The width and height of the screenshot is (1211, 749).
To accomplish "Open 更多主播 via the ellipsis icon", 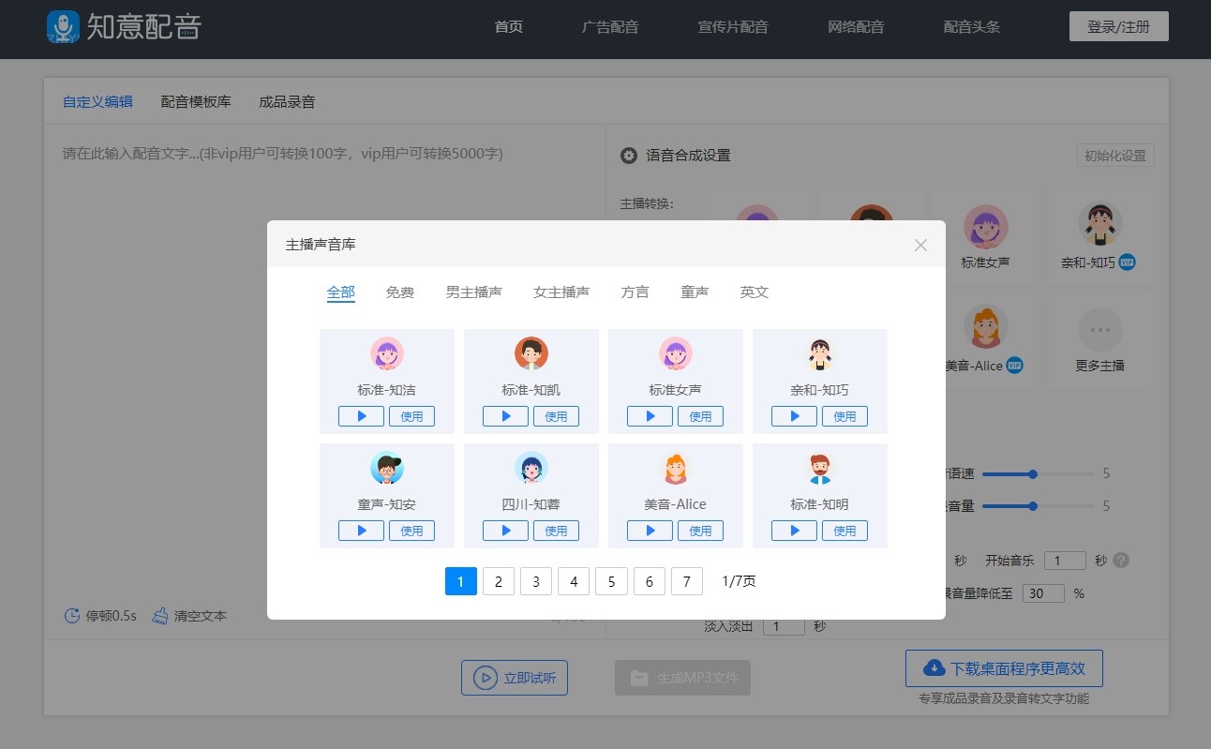I will coord(1099,330).
